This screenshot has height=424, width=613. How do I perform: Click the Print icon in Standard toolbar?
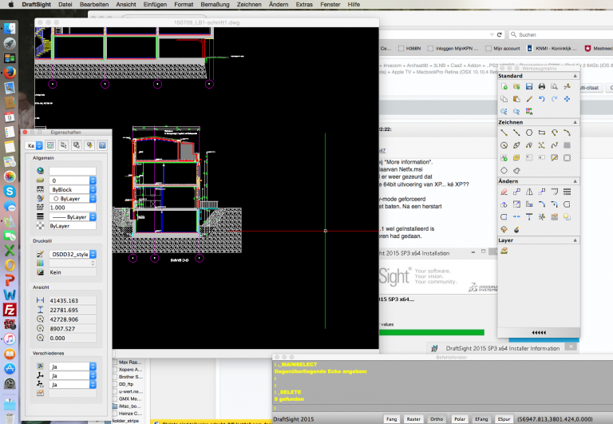[x=541, y=86]
